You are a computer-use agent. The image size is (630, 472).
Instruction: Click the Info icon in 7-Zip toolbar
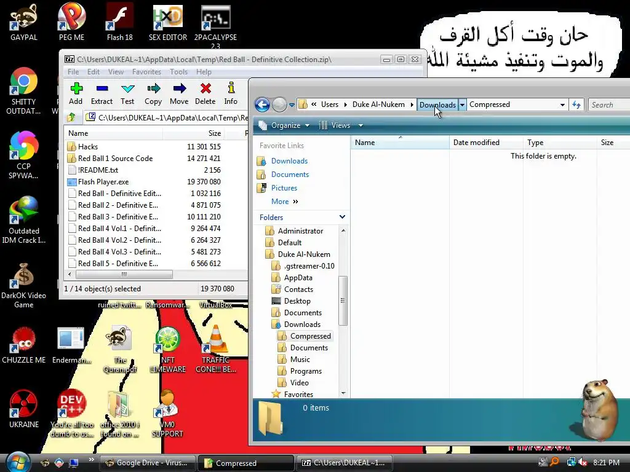(x=231, y=93)
